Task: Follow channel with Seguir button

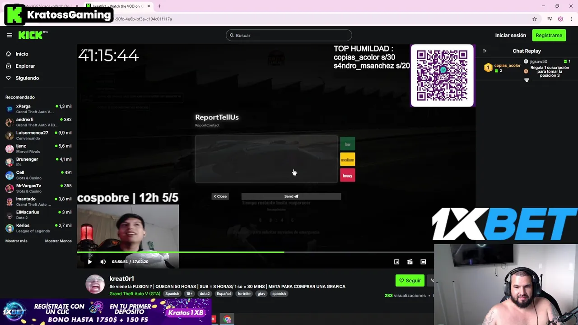Action: tap(410, 280)
